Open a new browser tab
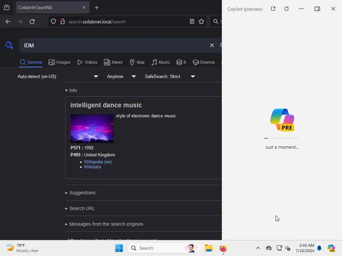 click(97, 8)
